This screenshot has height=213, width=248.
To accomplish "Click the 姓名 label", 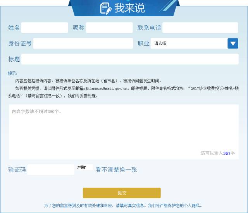I will (14, 28).
